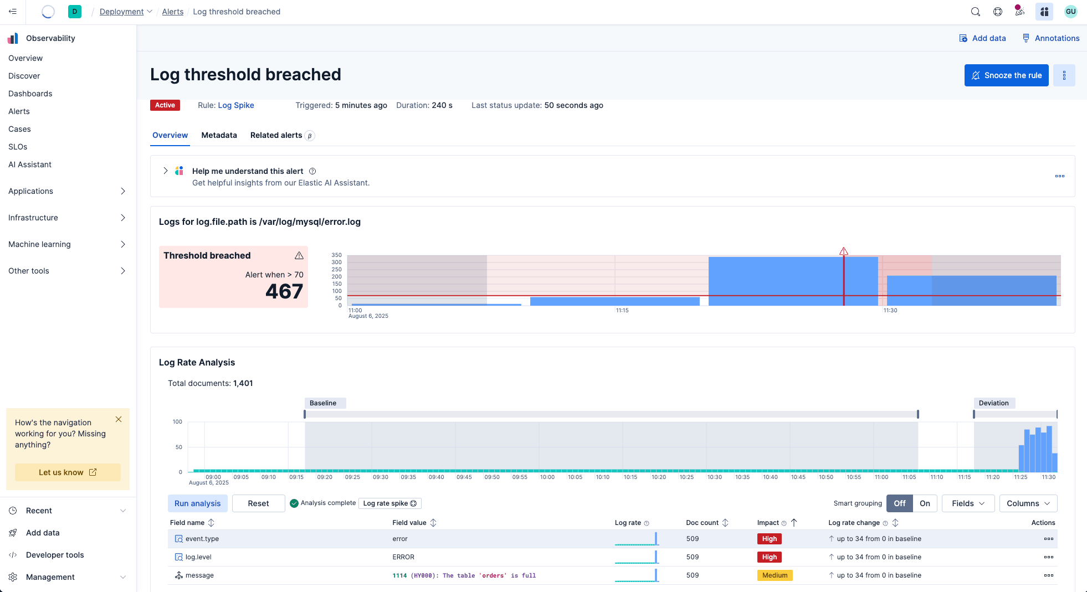This screenshot has width=1087, height=592.
Task: Expand Help me understand this alert
Action: [165, 171]
